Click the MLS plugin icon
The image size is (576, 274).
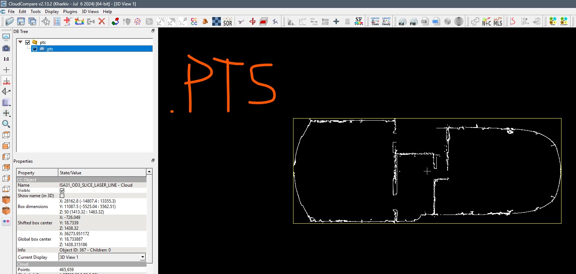coord(498,22)
